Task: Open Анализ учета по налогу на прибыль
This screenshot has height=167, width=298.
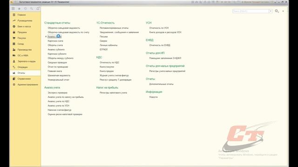Action: (66, 97)
